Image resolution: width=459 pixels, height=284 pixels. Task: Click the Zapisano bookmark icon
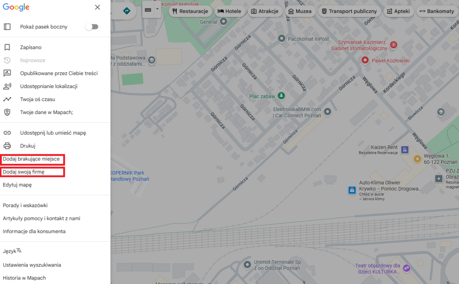[x=7, y=47]
